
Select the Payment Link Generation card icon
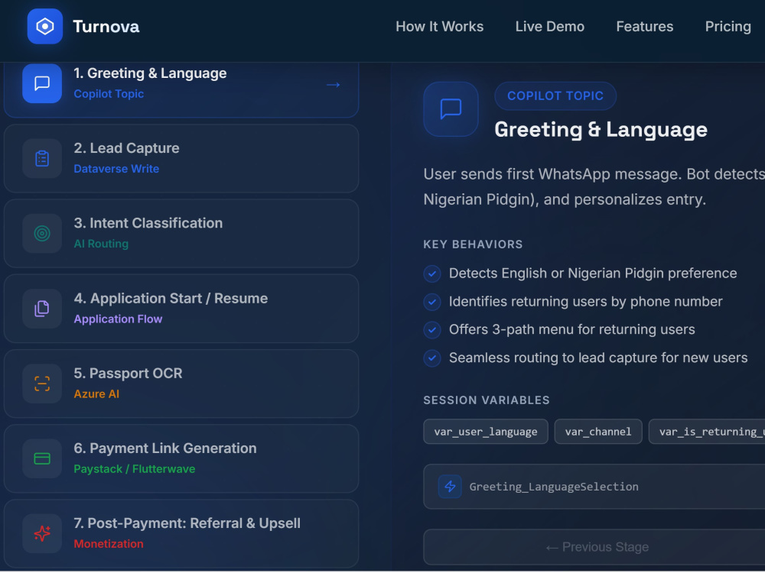[x=42, y=458]
